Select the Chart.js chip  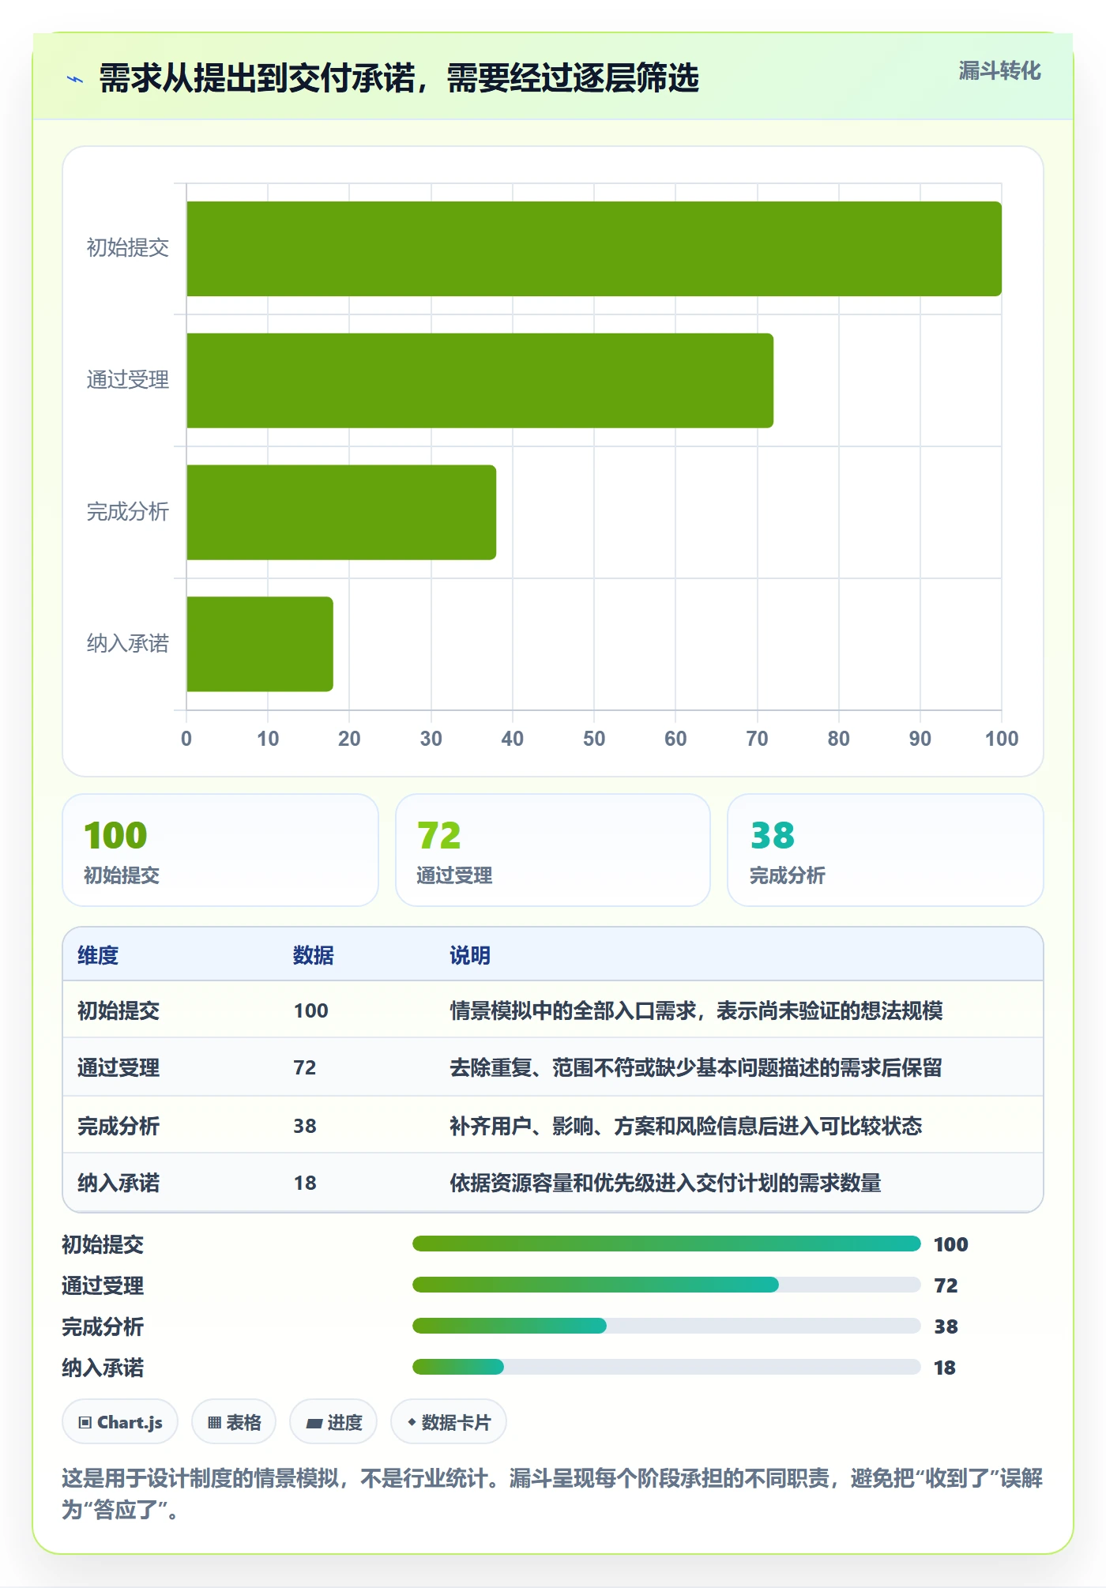(x=120, y=1422)
